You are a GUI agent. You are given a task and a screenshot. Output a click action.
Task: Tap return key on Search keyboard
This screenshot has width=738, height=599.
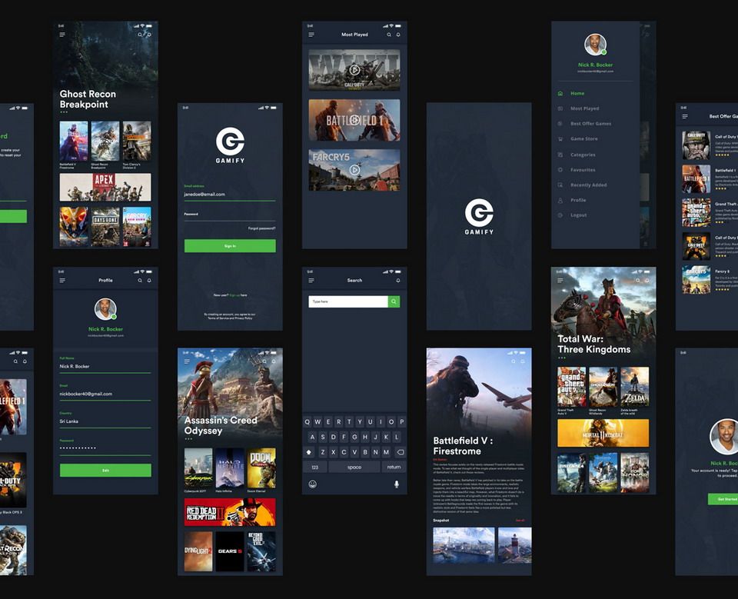pyautogui.click(x=394, y=468)
